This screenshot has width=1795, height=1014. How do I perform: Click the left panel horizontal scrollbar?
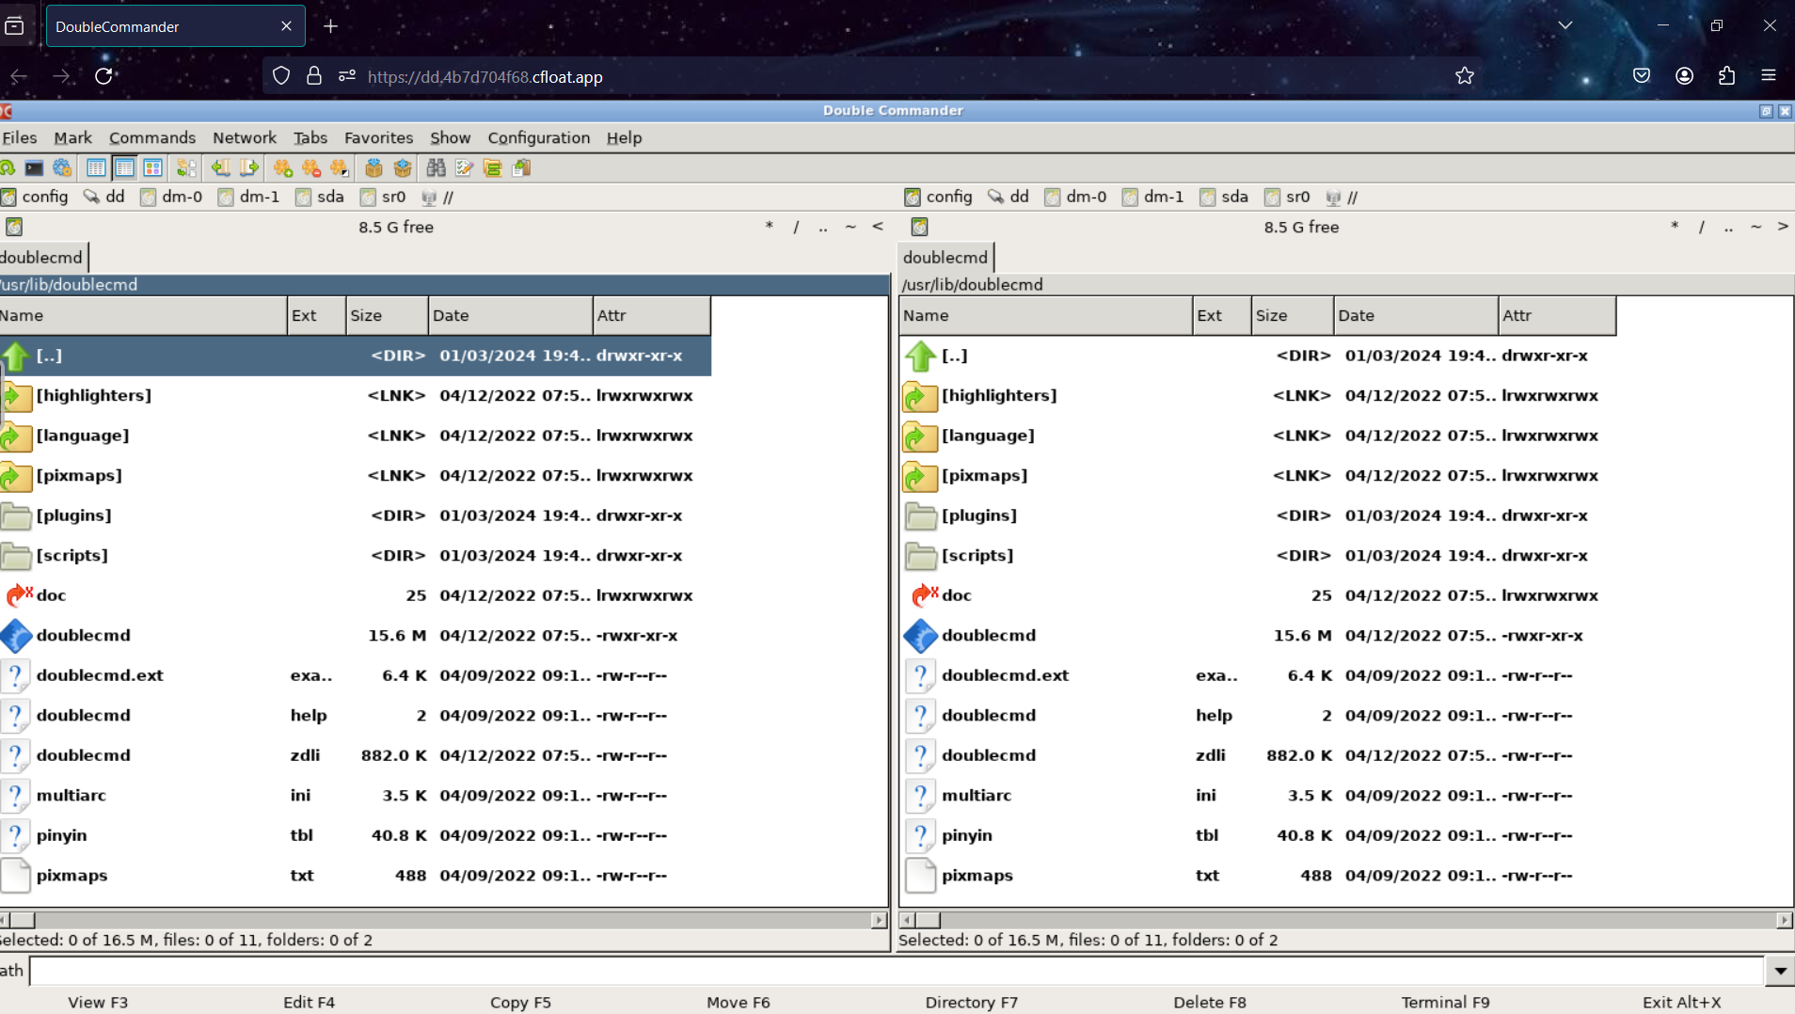point(444,920)
